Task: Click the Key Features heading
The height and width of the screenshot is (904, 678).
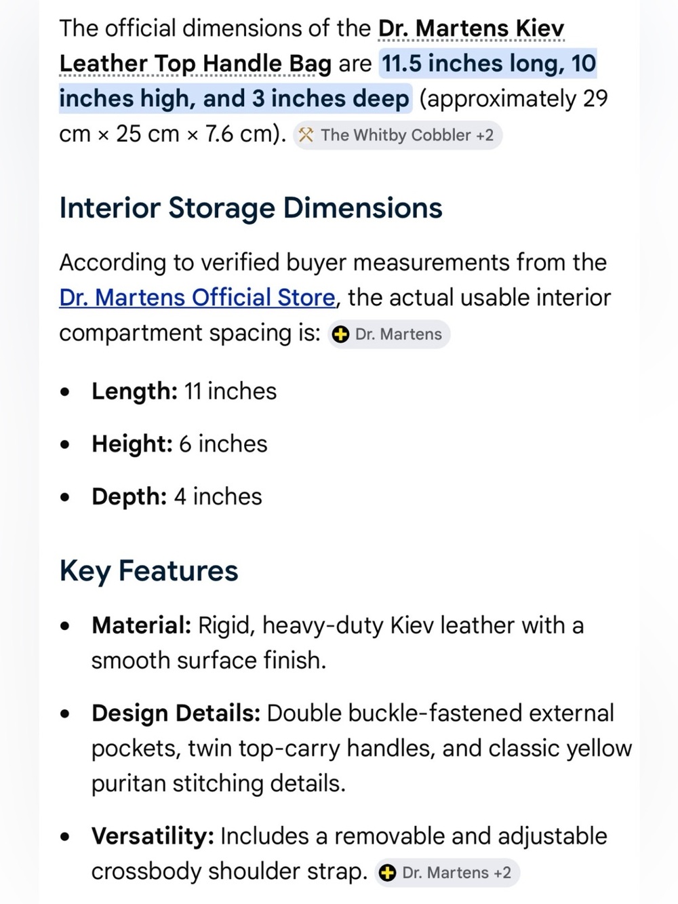Action: coord(149,571)
